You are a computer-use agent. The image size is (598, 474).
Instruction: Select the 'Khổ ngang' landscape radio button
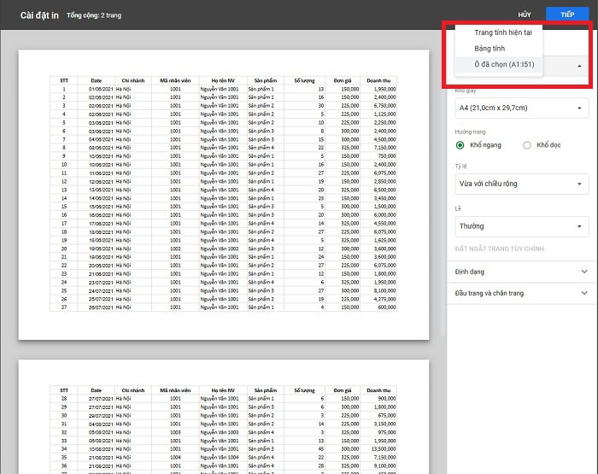[x=460, y=145]
